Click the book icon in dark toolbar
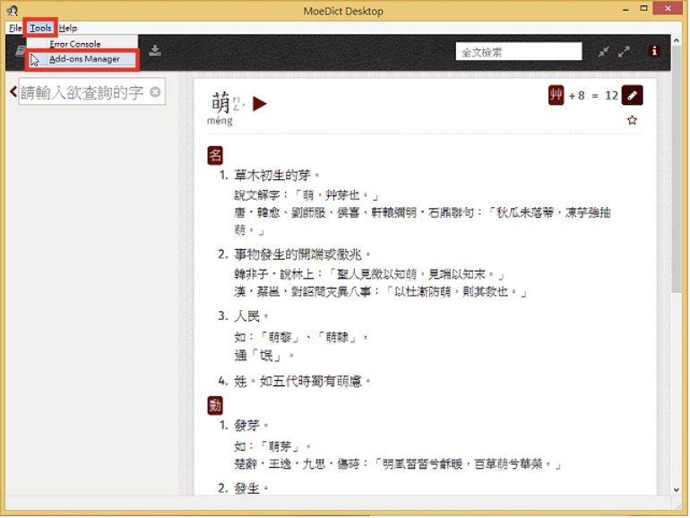 point(21,51)
